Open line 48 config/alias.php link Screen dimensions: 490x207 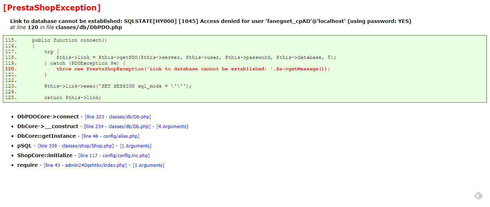point(110,136)
